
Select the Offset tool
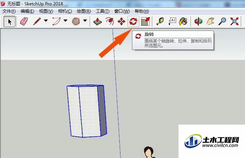(110, 21)
